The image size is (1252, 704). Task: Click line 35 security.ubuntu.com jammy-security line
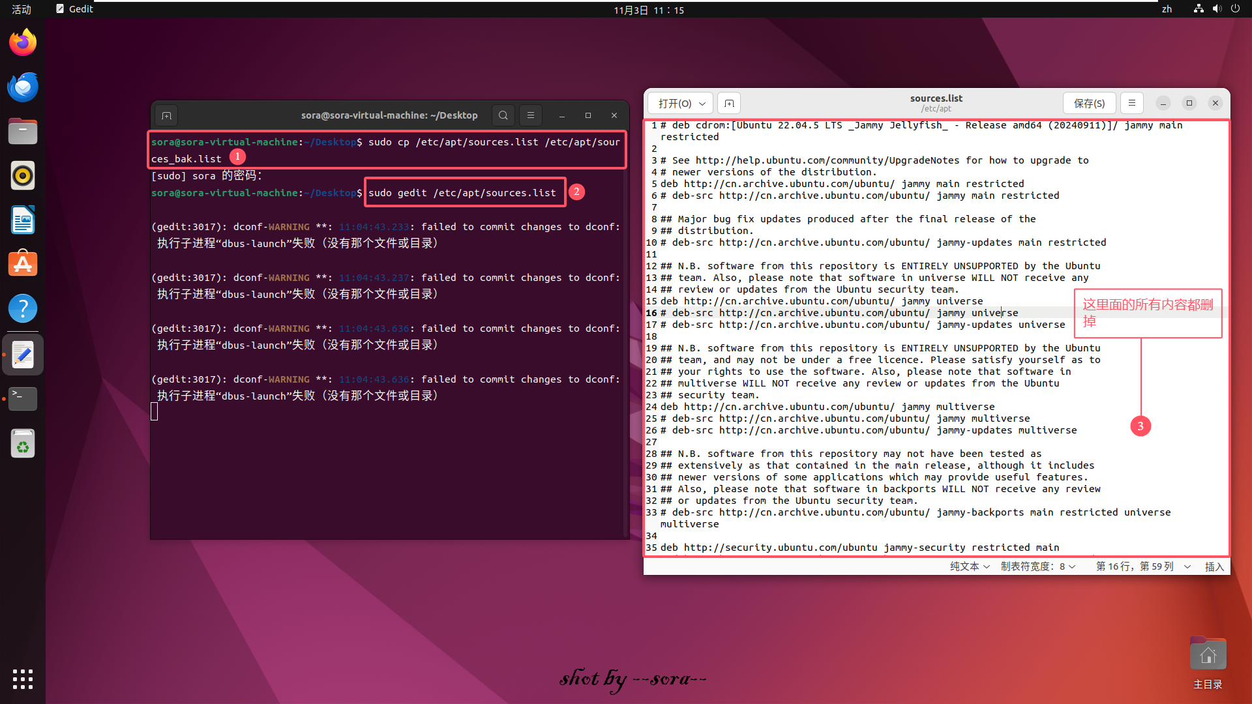[859, 548]
